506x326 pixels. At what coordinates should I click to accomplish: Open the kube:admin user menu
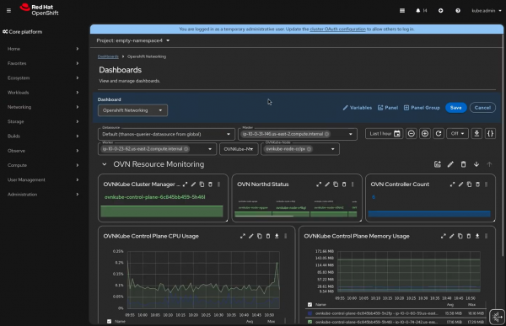(x=487, y=11)
